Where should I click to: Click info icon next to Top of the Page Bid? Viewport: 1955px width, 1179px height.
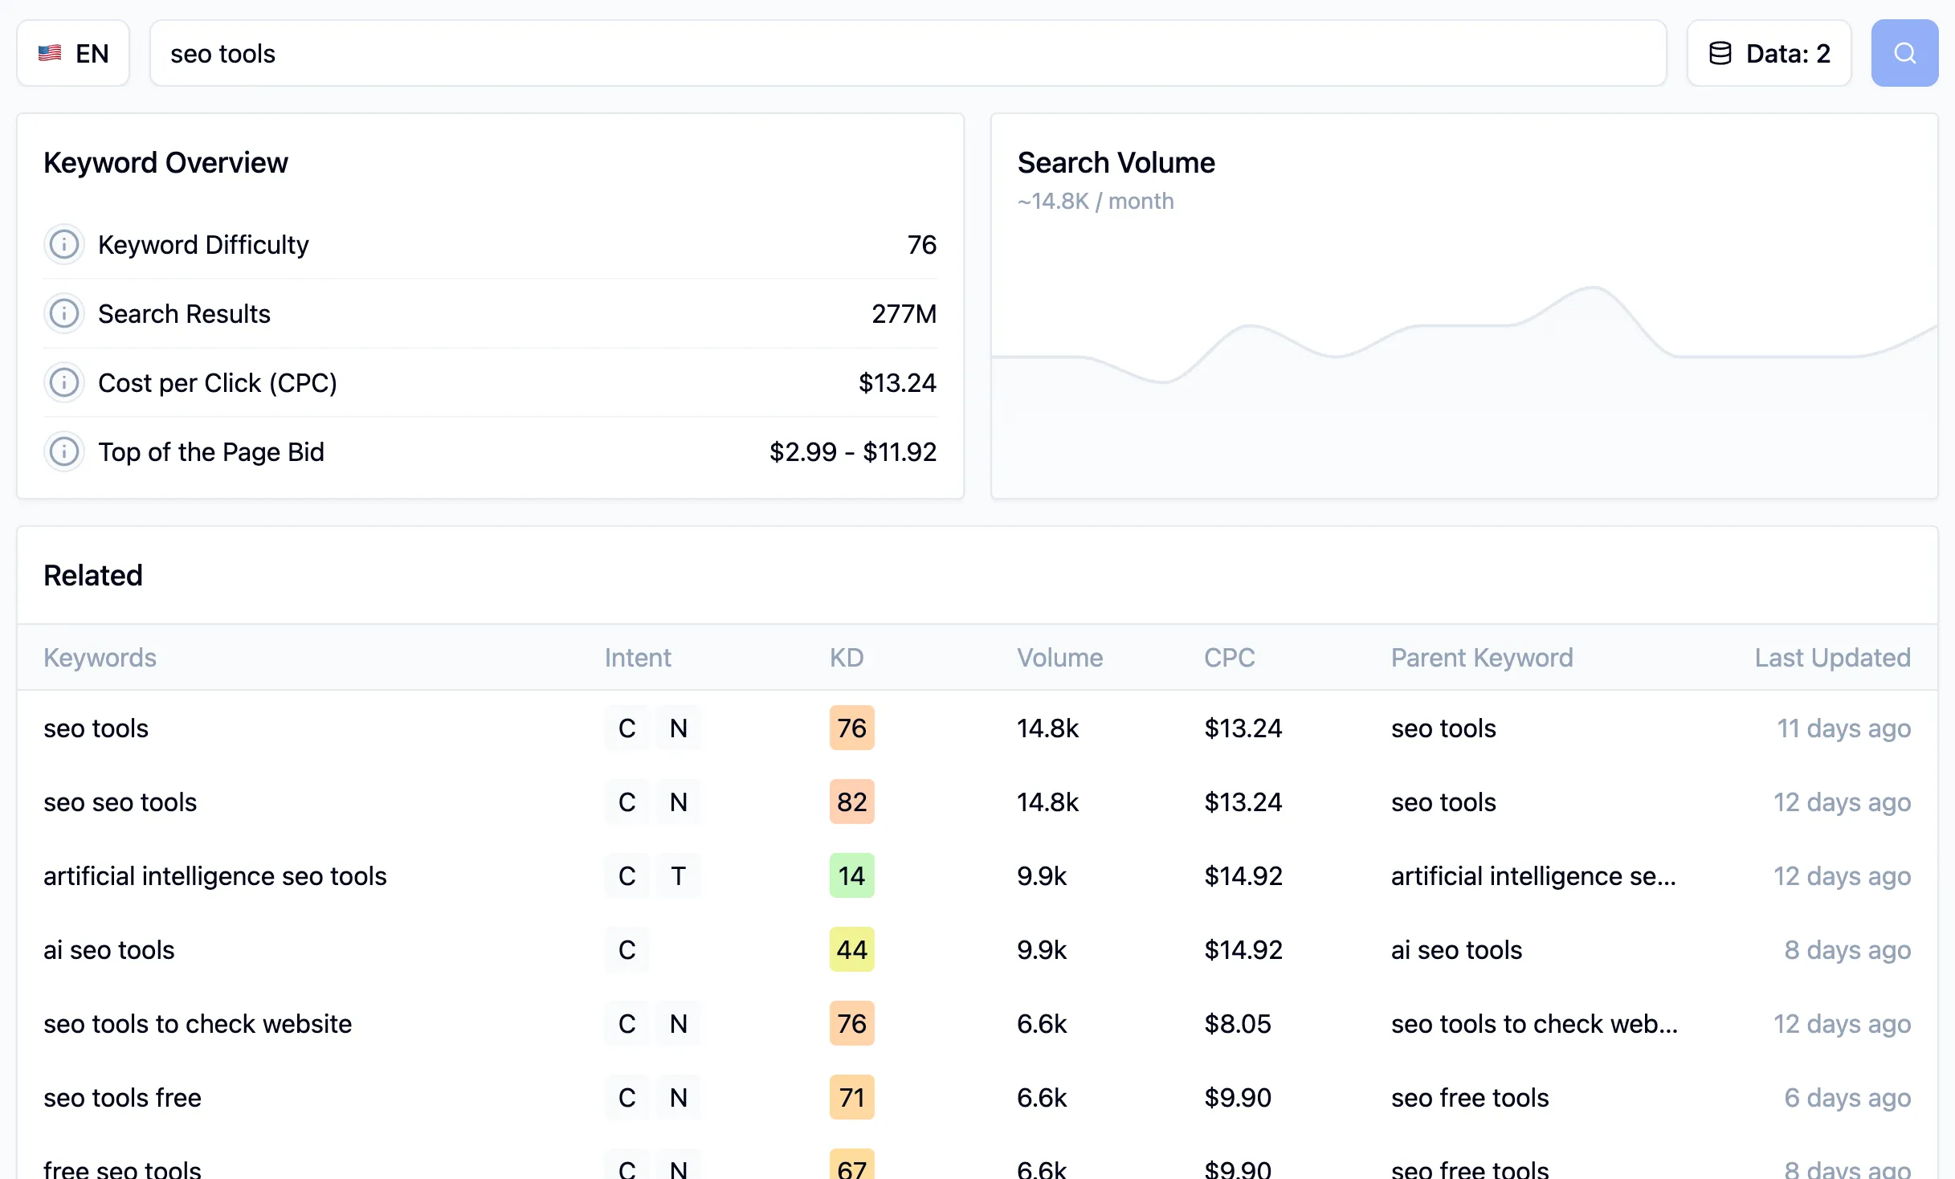point(64,451)
